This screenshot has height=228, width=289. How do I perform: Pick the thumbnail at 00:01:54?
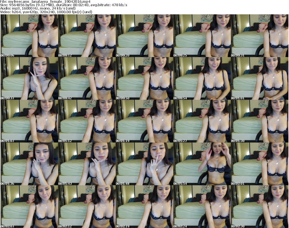[202, 164]
